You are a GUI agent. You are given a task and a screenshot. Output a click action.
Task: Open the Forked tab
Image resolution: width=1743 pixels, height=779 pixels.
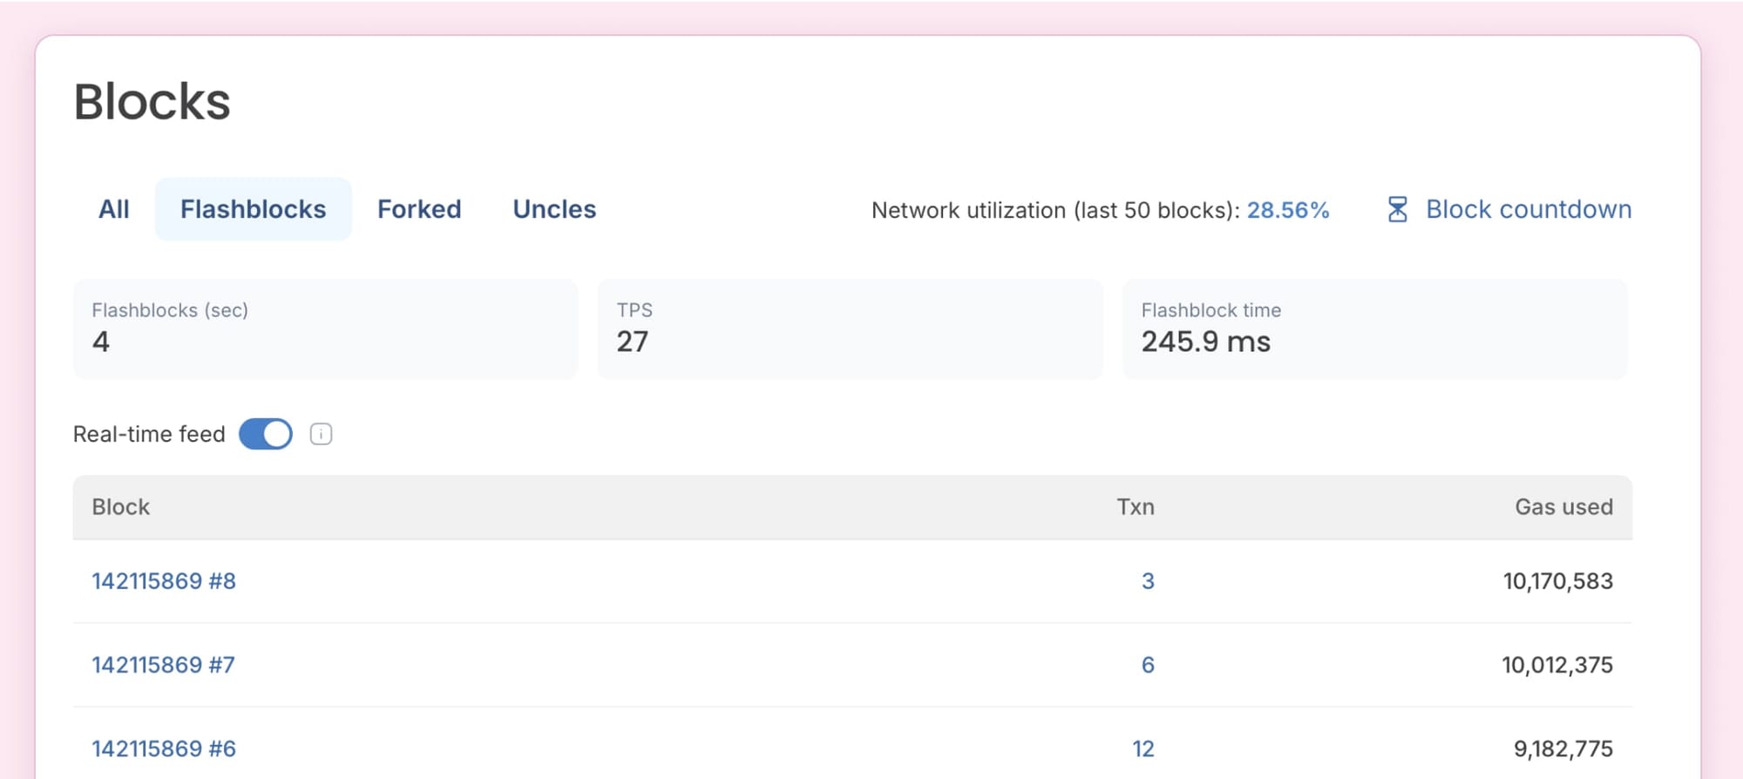(419, 209)
